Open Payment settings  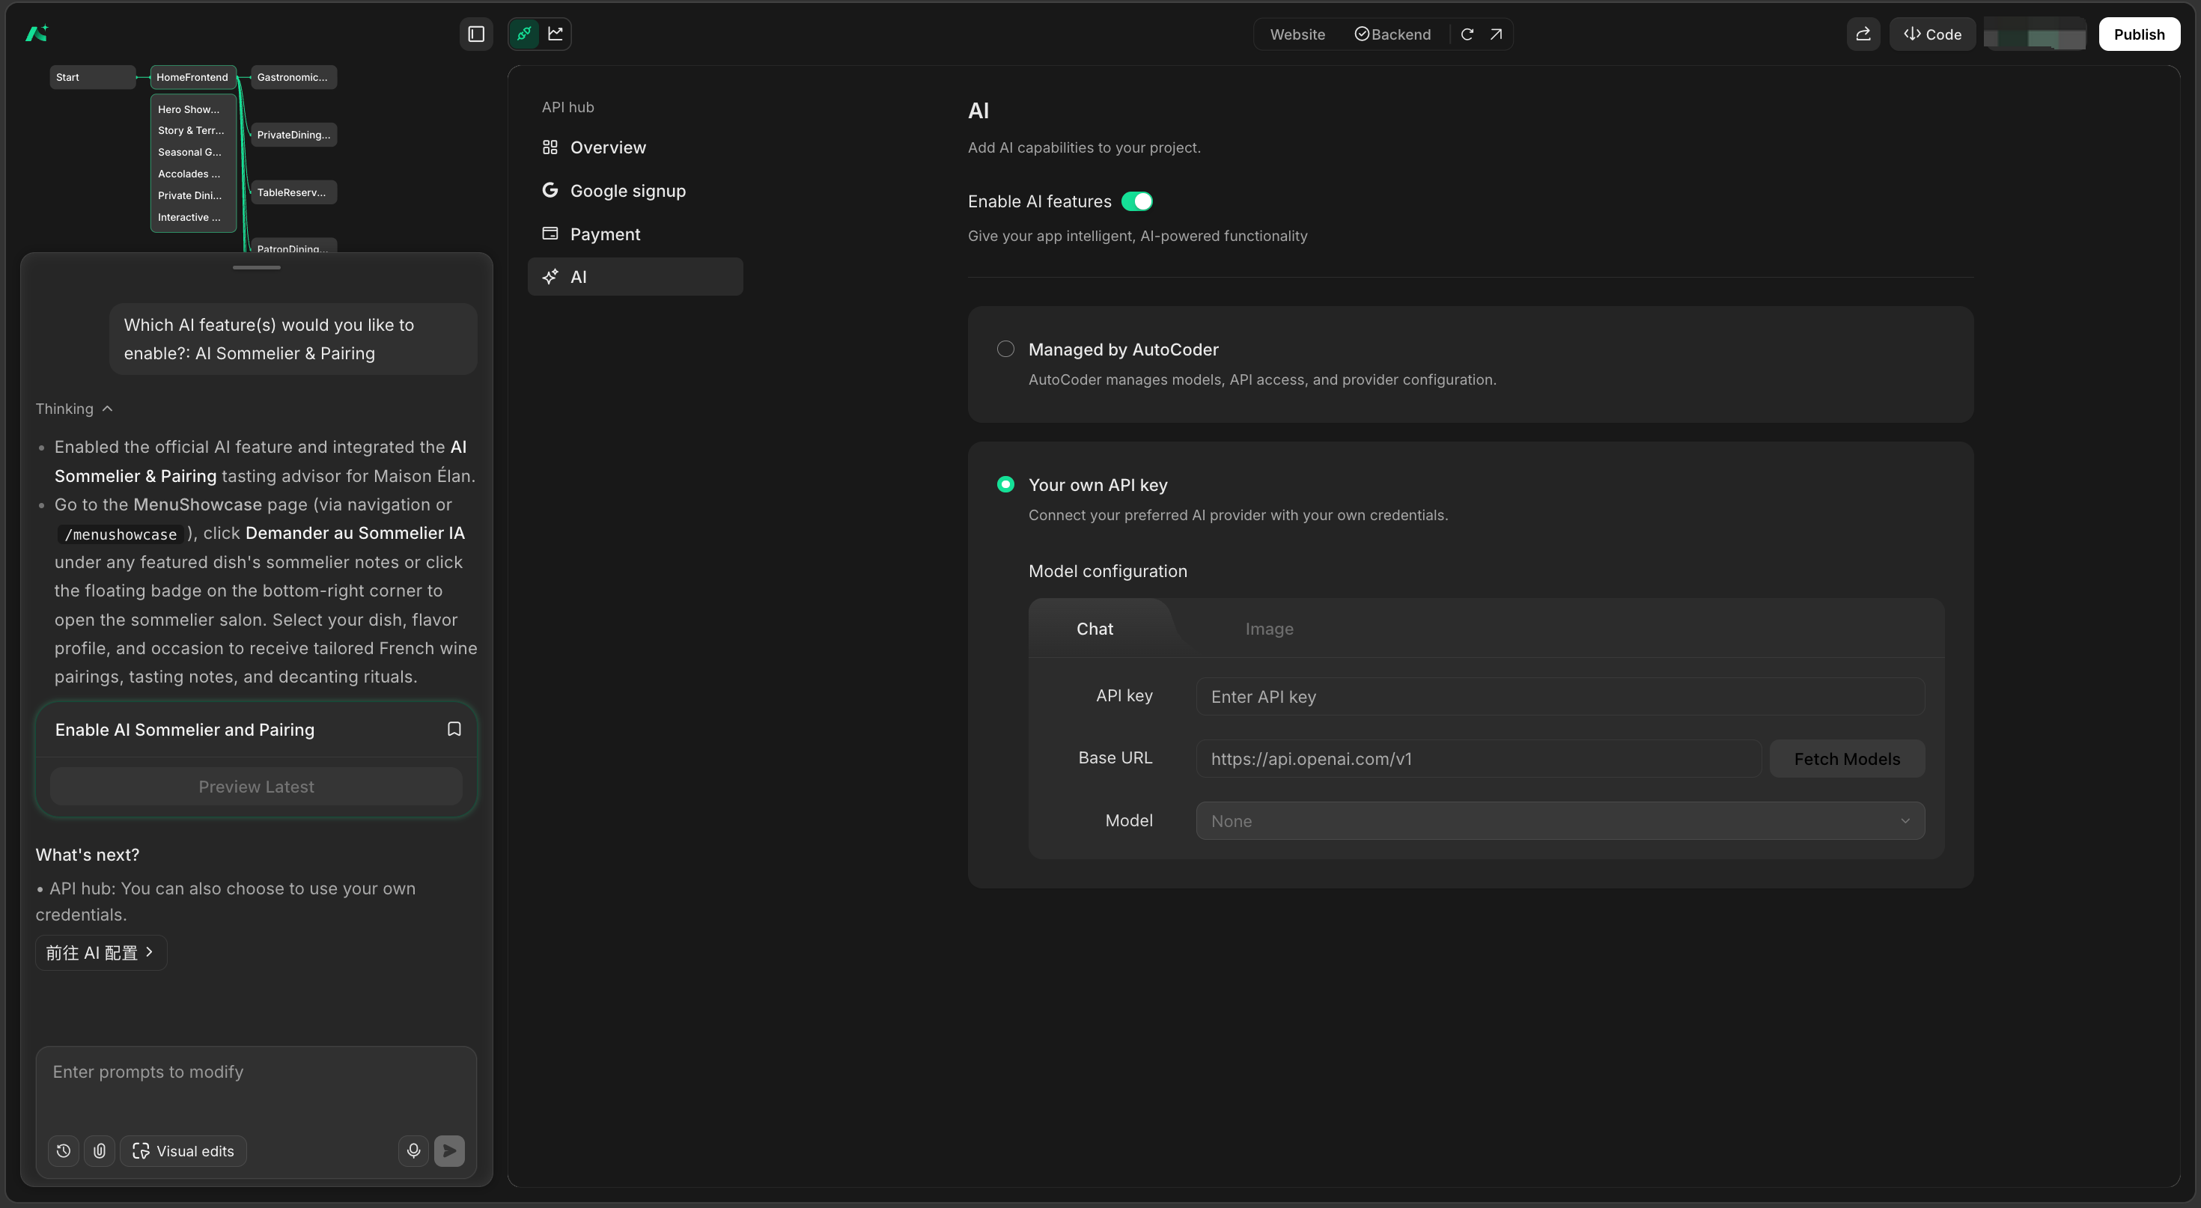click(x=635, y=234)
